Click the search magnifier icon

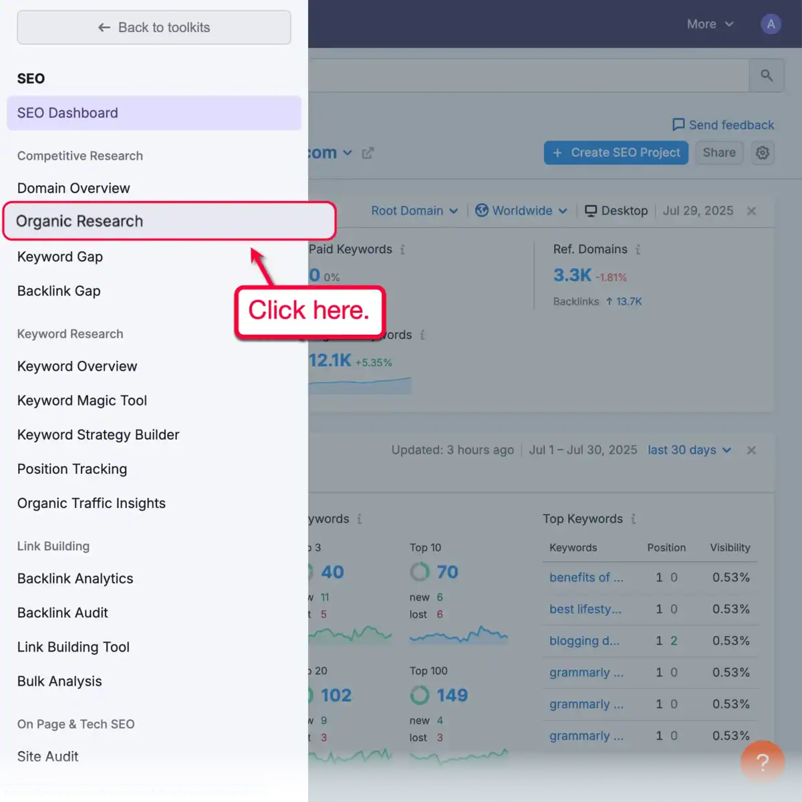766,75
